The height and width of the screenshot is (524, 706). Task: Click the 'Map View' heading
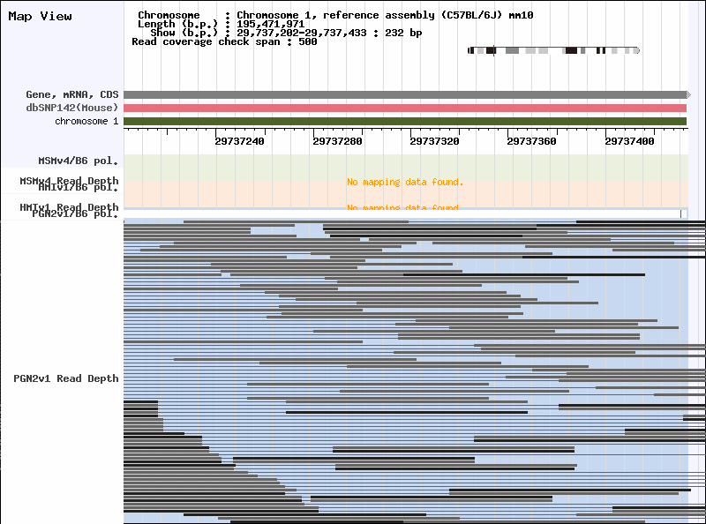40,16
